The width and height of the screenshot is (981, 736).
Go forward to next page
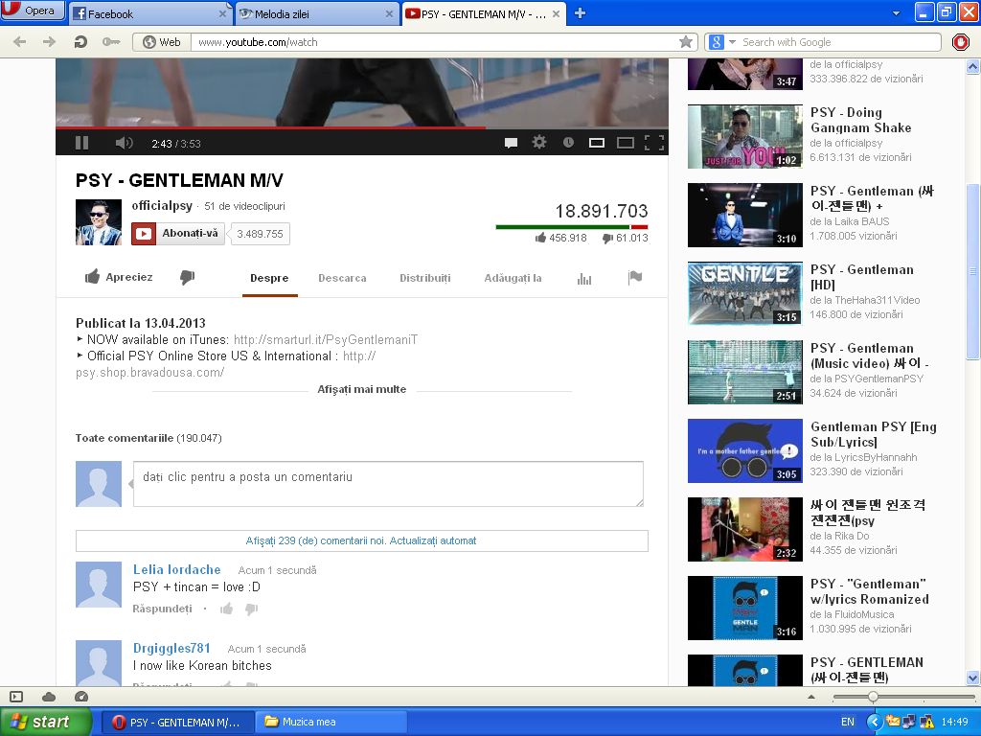[49, 42]
